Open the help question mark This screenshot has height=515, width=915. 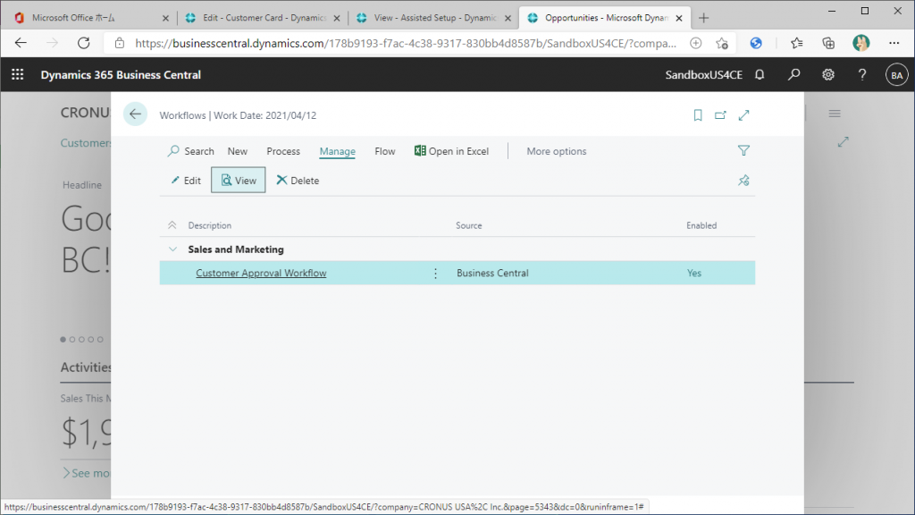862,75
